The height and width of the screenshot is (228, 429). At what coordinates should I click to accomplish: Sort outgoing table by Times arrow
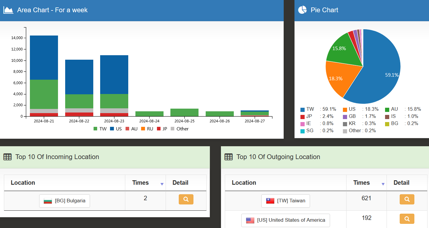click(383, 184)
